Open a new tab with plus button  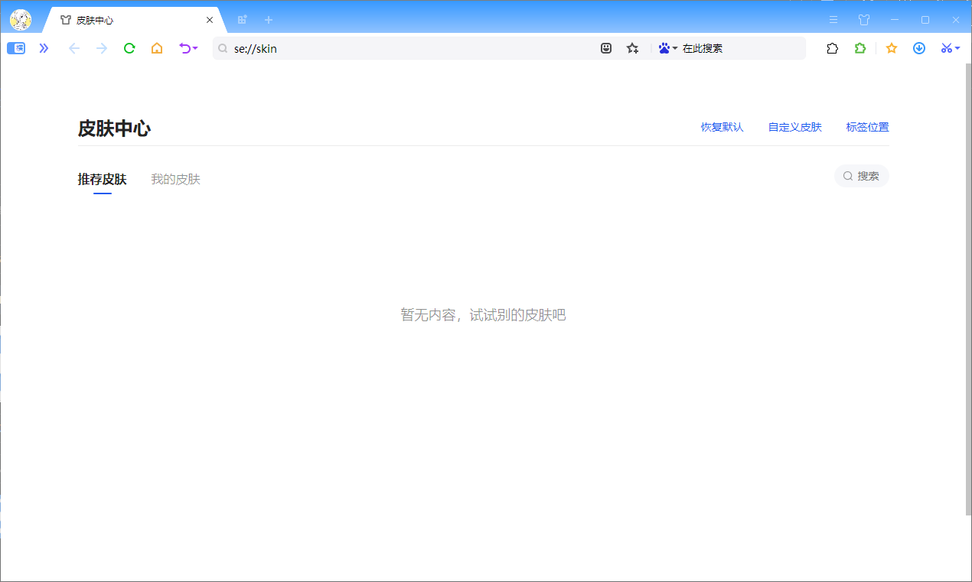point(269,20)
